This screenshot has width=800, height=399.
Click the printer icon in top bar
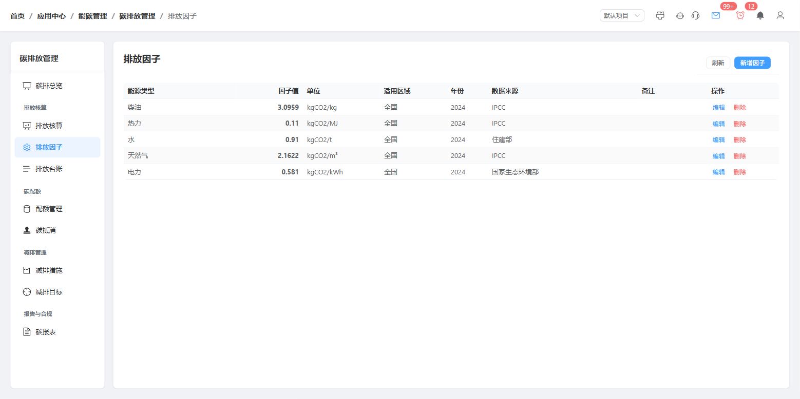pyautogui.click(x=660, y=15)
